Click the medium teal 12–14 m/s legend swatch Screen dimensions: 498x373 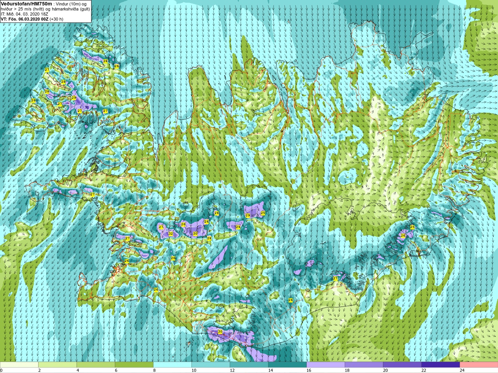click(249, 365)
